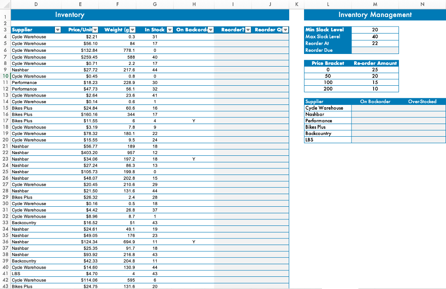
Task: Select the empty Reorder Due value cell
Action: [x=375, y=50]
